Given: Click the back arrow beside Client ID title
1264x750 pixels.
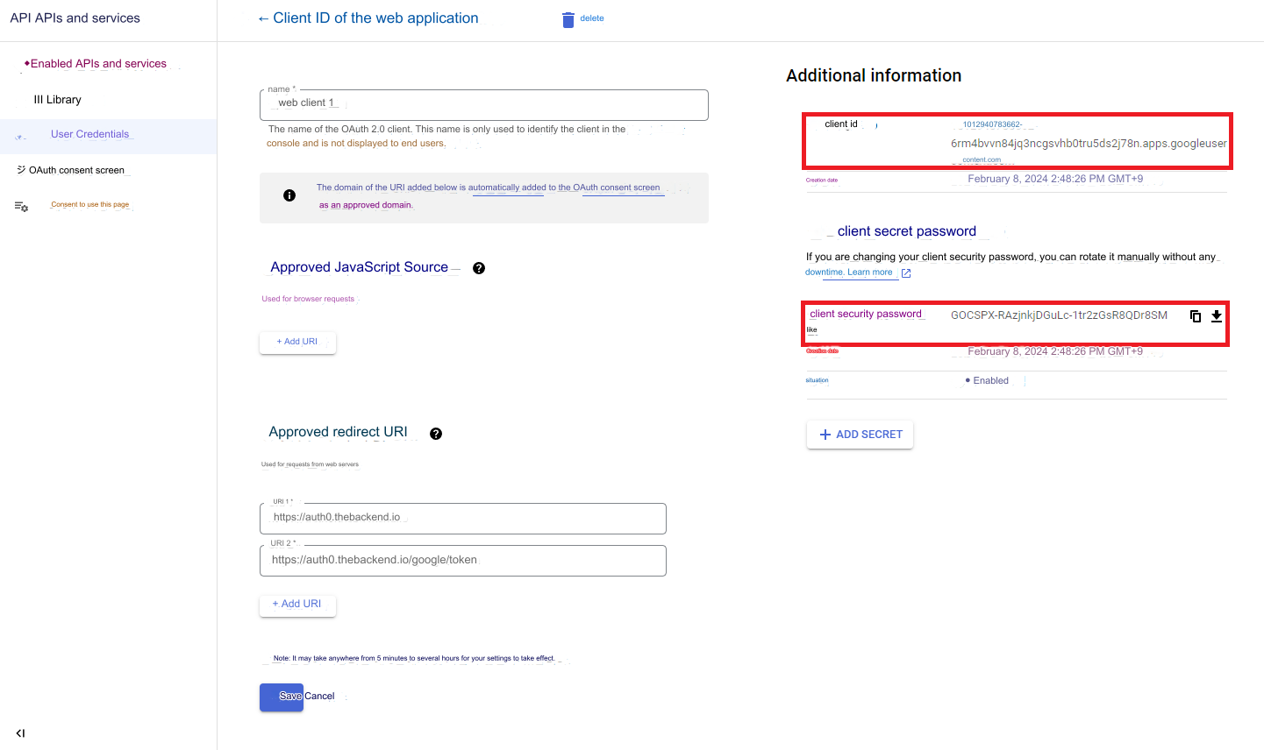Looking at the screenshot, I should click(x=263, y=18).
